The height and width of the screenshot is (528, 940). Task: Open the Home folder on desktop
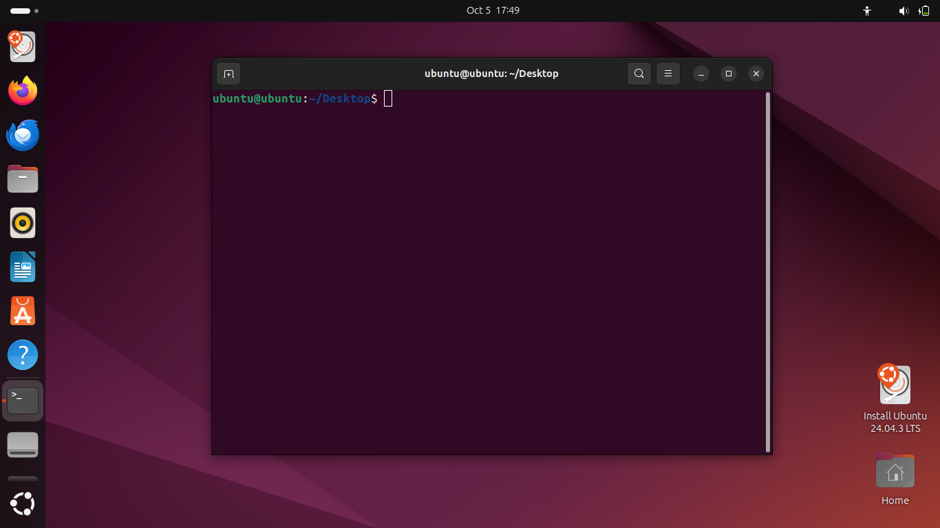(895, 473)
